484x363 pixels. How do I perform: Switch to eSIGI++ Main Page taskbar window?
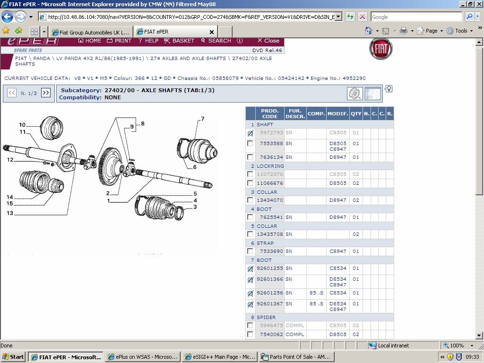pos(220,357)
